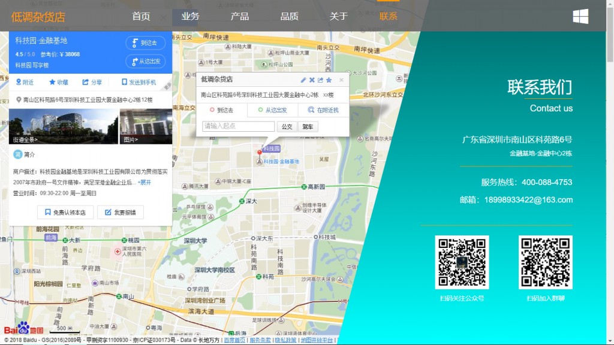Click the 地图开放平台 footer link
Screen dimensions: 614x345
click(x=317, y=340)
